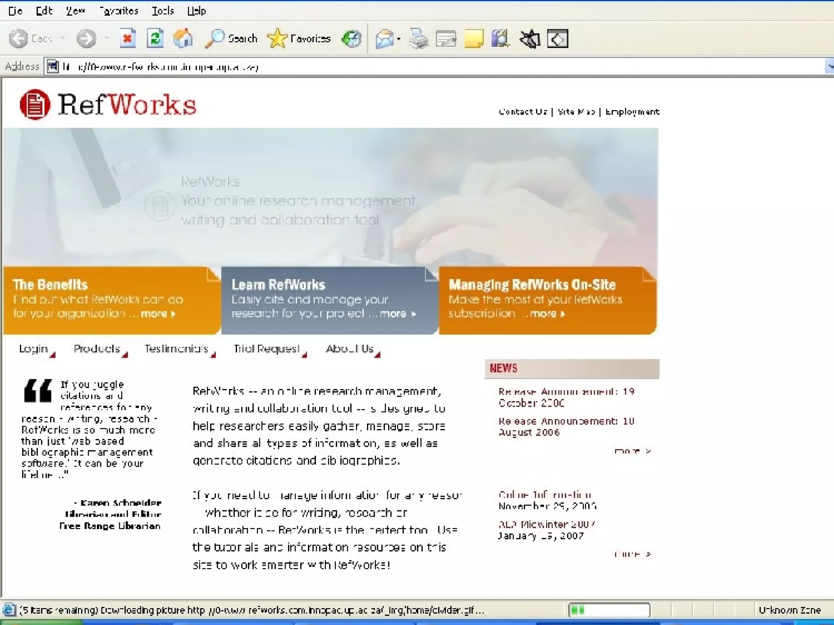Open the Contact Us link
The width and height of the screenshot is (834, 625).
[522, 112]
